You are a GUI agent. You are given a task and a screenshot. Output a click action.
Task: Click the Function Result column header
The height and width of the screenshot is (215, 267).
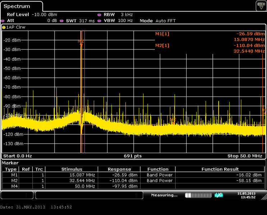pos(220,169)
